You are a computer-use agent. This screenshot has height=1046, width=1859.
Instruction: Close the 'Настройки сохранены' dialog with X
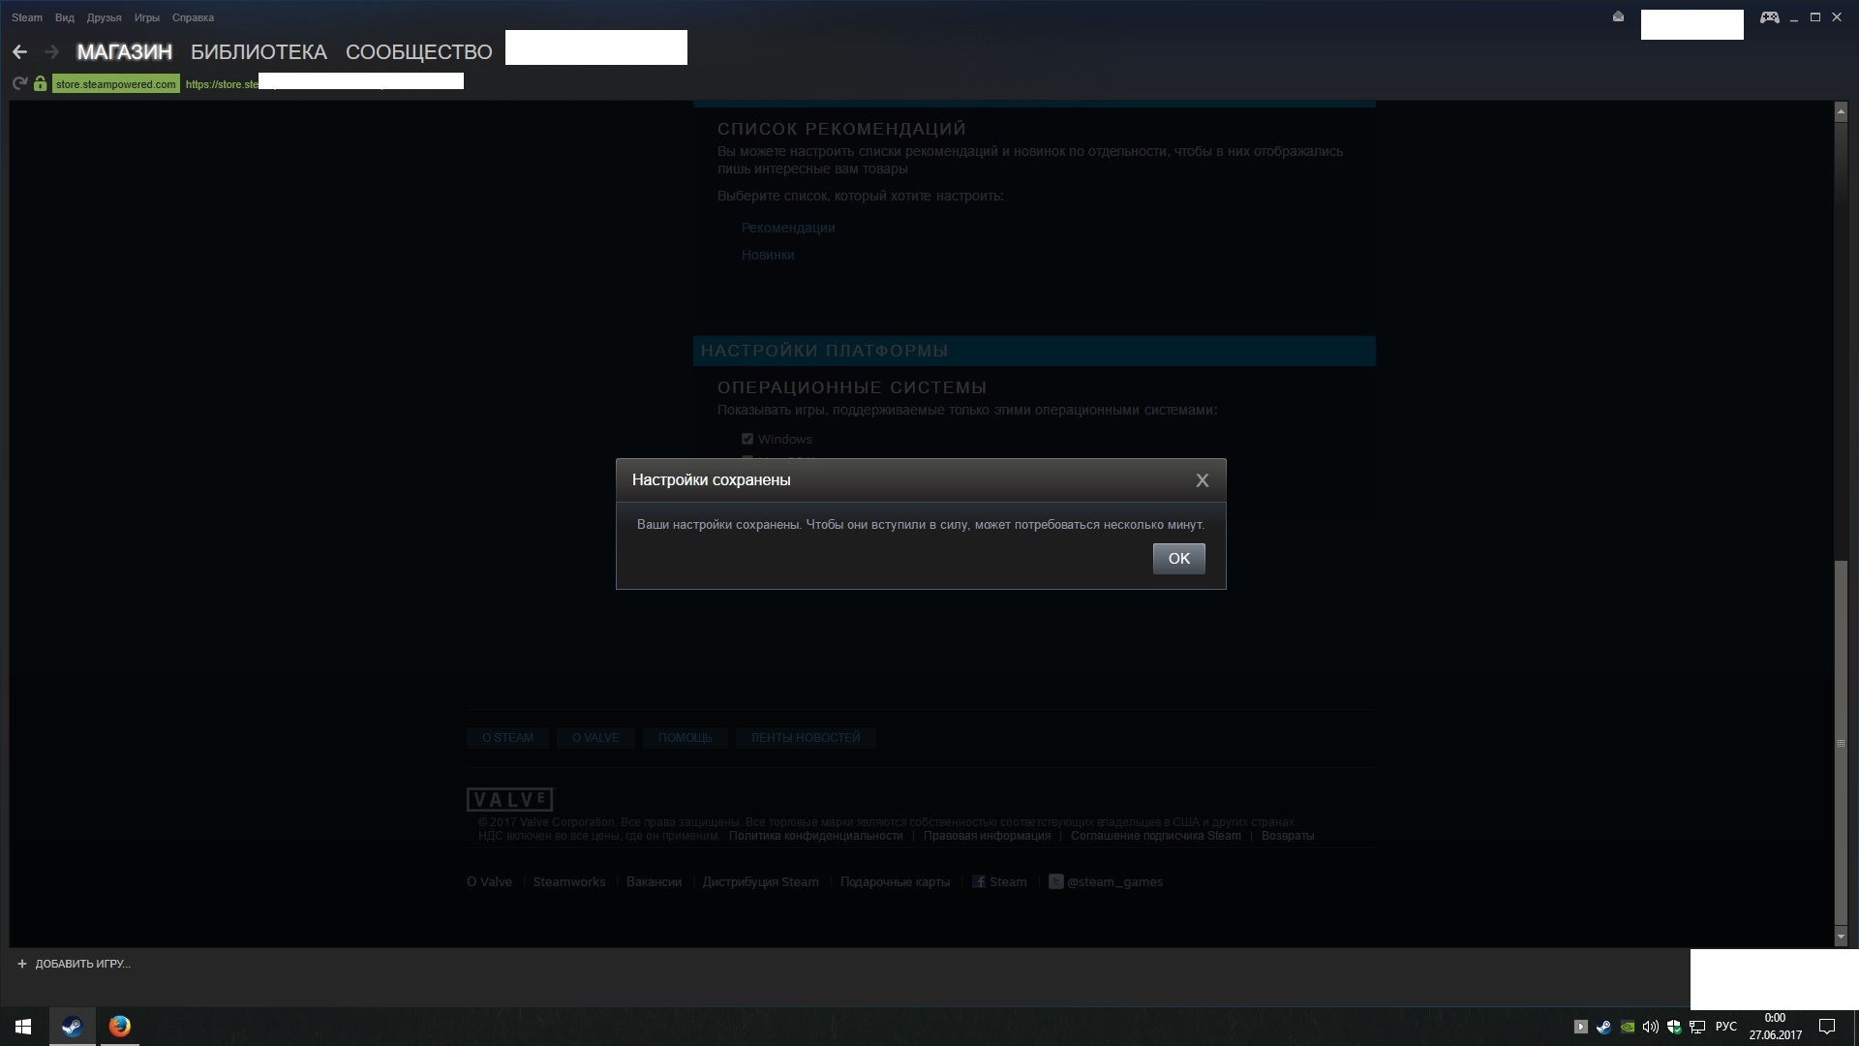1202,480
